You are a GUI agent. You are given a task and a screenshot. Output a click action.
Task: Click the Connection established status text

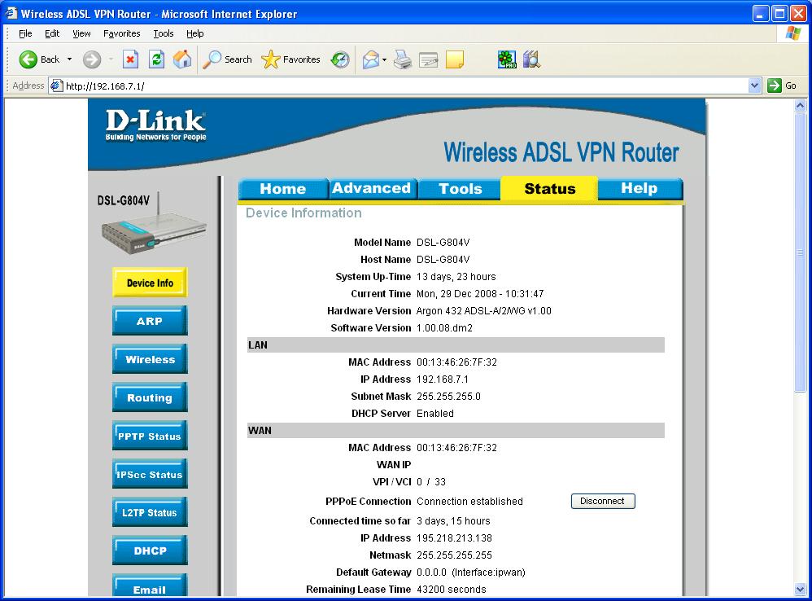pos(469,501)
